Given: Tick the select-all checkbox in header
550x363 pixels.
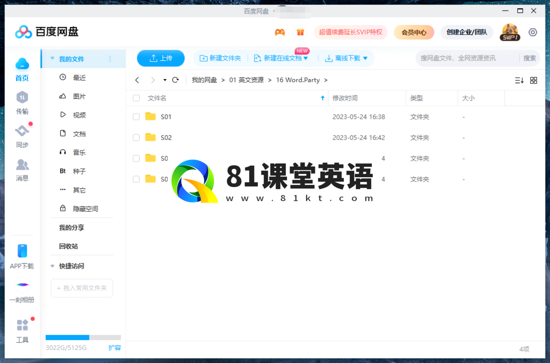Looking at the screenshot, I should [136, 98].
